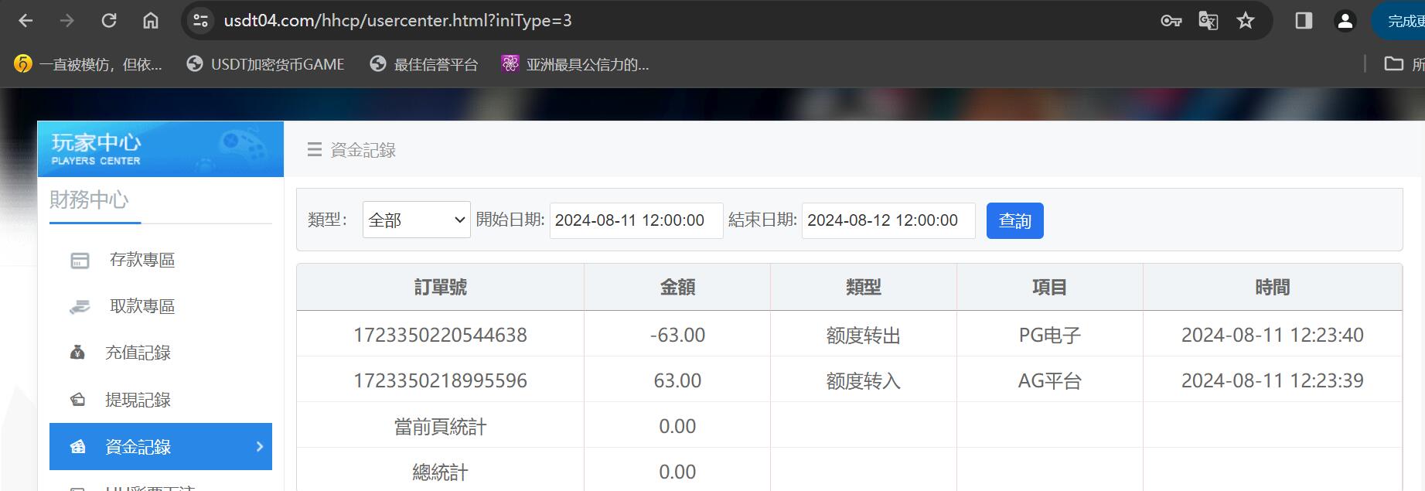Open the all bookmarks folder icon

coord(1393,64)
